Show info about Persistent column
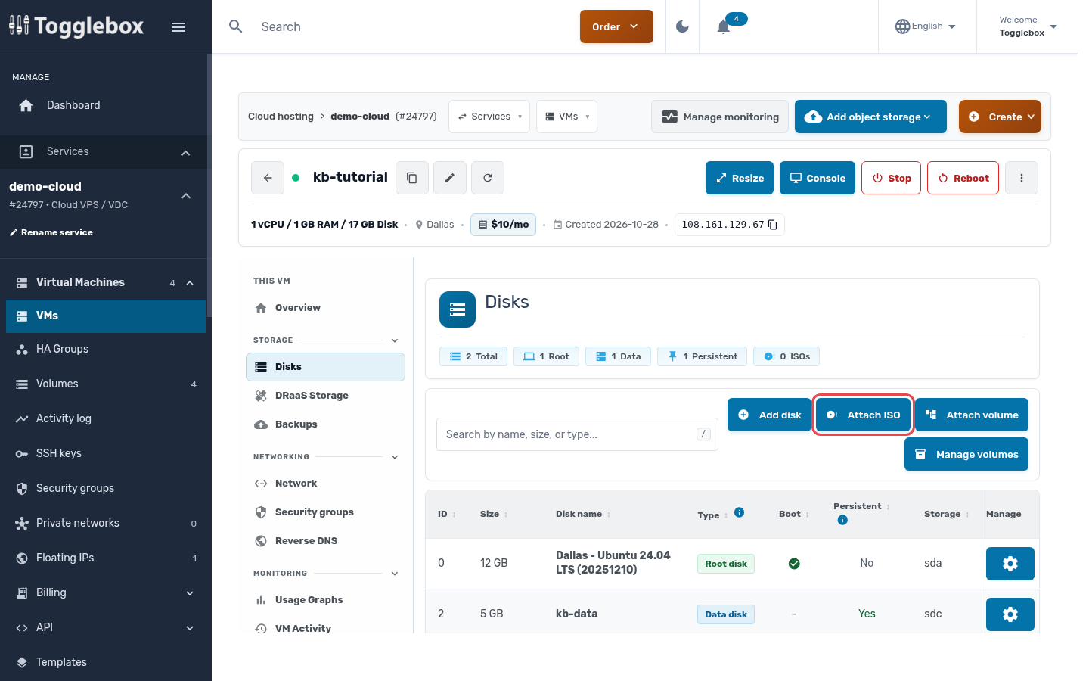 pyautogui.click(x=842, y=520)
